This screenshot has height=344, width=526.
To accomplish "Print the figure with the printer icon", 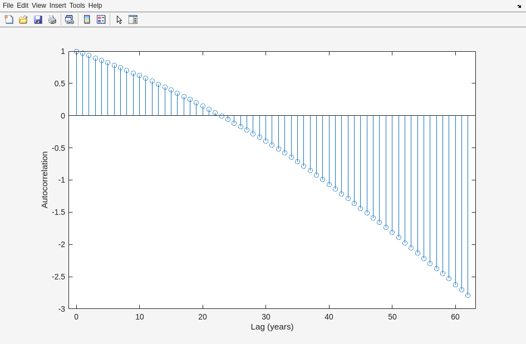I will pyautogui.click(x=52, y=19).
